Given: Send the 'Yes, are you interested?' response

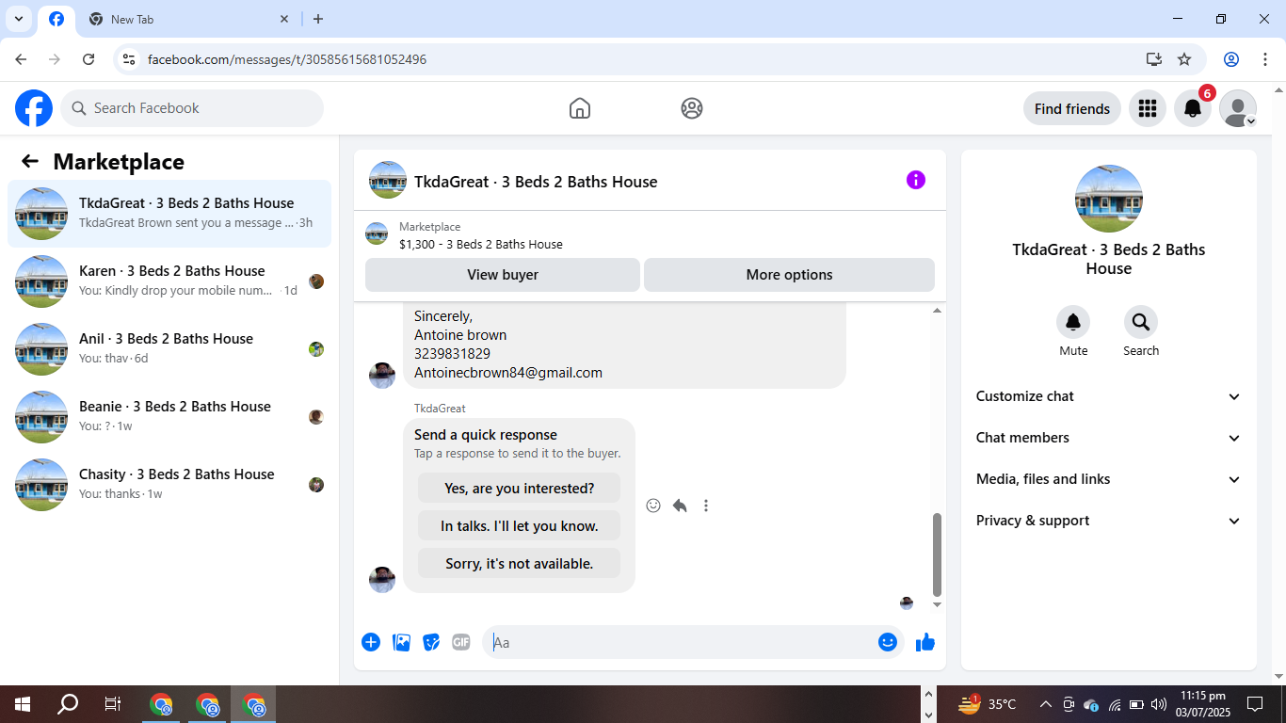Looking at the screenshot, I should coord(519,488).
